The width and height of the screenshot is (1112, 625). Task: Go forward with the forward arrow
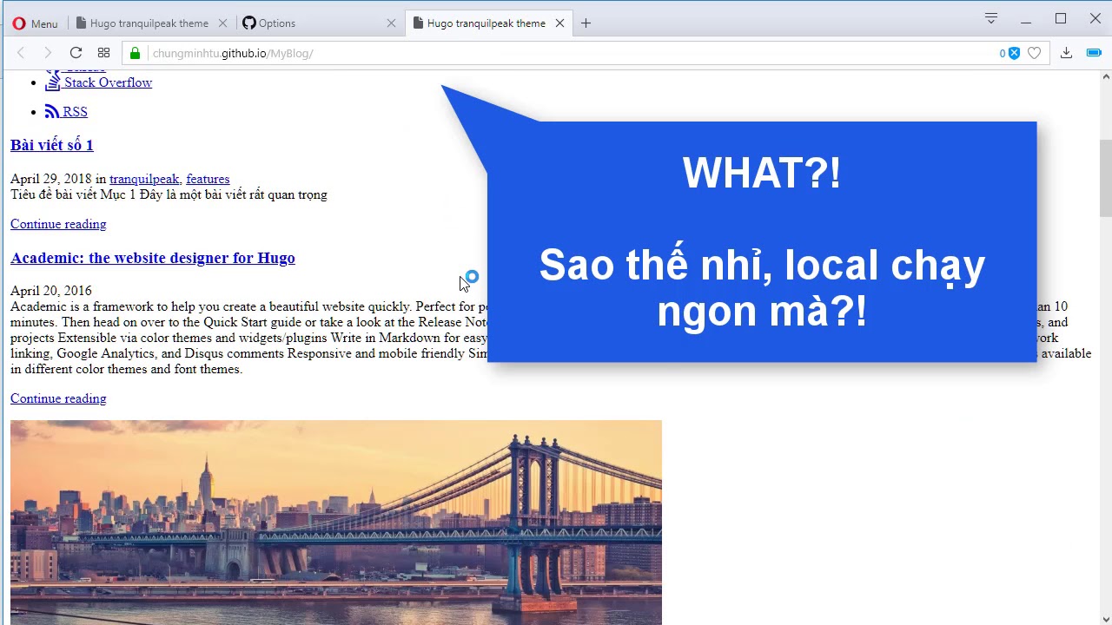48,53
